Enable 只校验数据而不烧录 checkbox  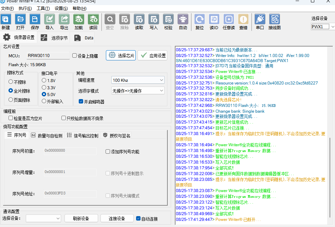(x=64, y=118)
